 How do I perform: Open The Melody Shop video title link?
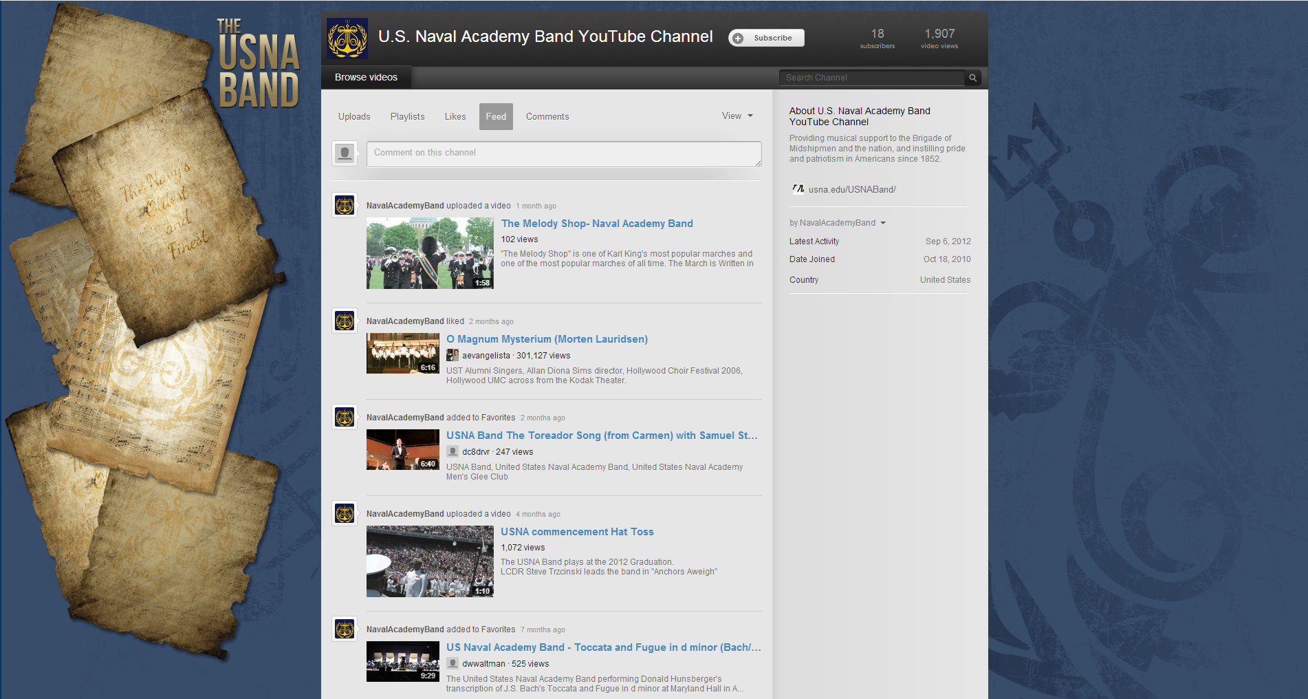(597, 224)
